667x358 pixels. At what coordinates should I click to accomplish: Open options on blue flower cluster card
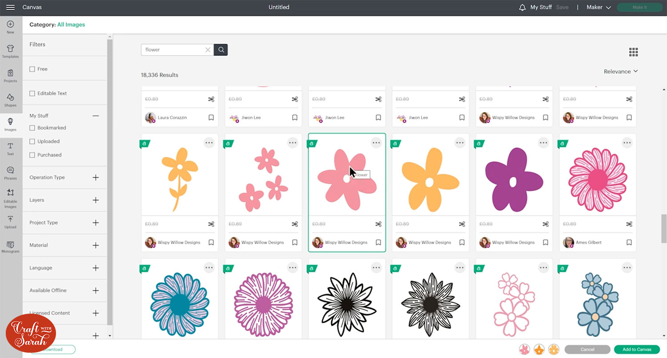[x=627, y=267]
